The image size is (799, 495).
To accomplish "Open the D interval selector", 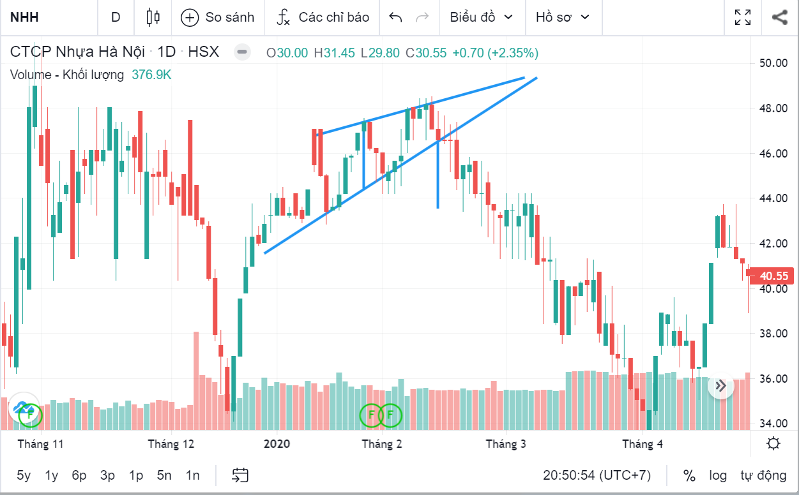I will (116, 17).
